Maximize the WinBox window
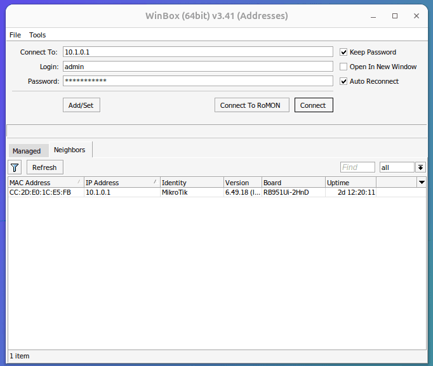Image resolution: width=433 pixels, height=366 pixels. pos(395,15)
